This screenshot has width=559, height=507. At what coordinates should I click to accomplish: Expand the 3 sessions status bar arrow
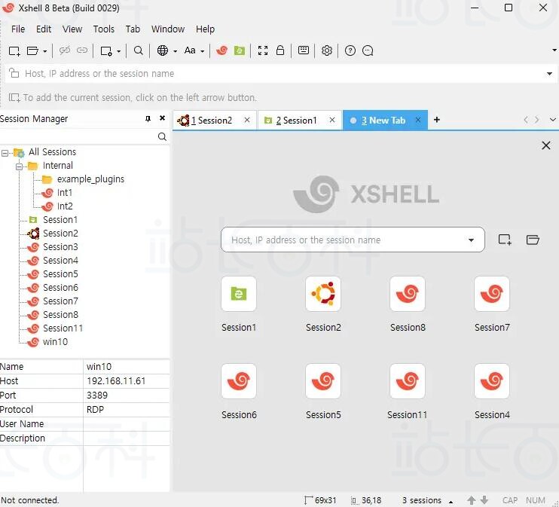(x=451, y=501)
